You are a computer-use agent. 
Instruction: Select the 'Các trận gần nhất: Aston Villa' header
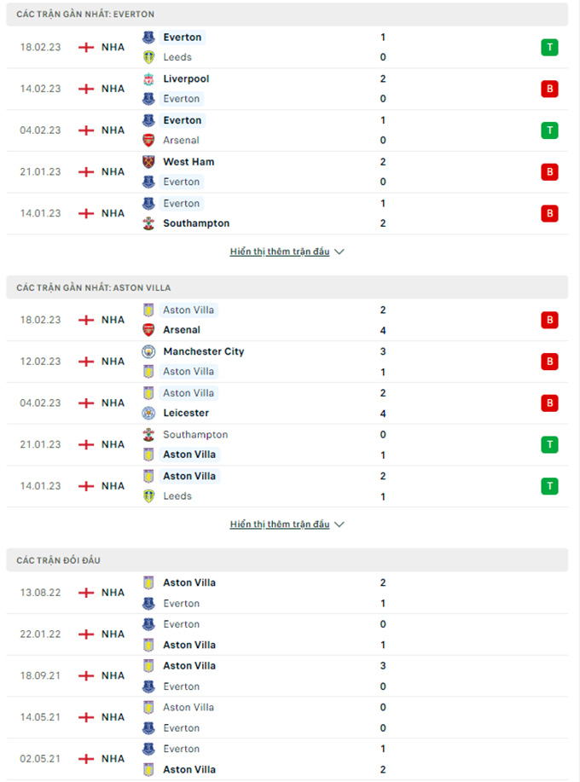(x=287, y=287)
